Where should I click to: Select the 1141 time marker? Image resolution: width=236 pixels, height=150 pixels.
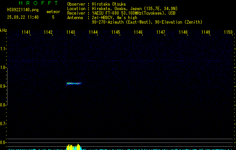click(x=26, y=32)
